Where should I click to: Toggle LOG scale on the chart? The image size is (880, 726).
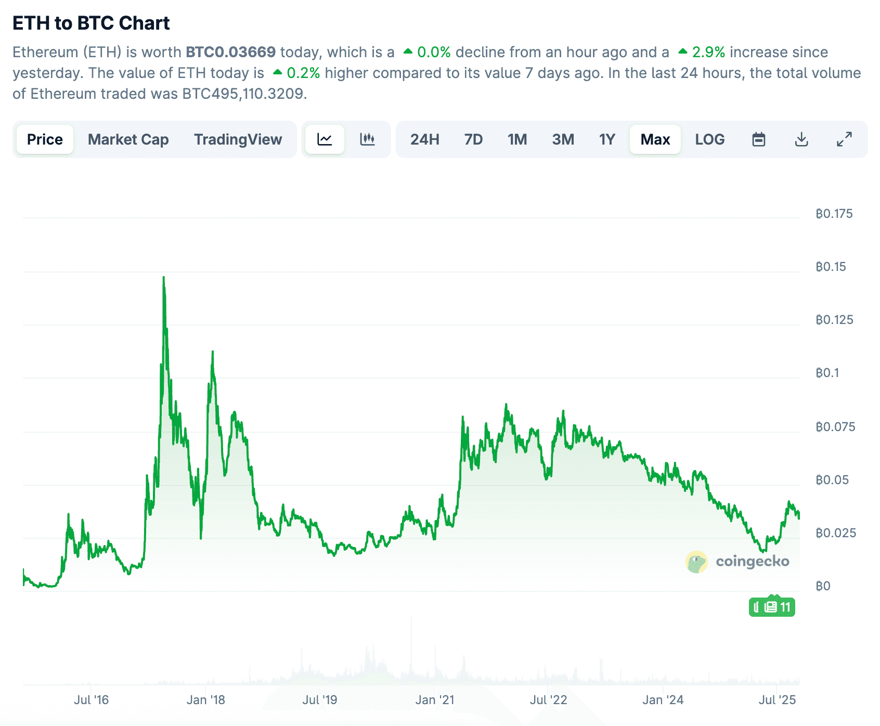click(x=709, y=139)
